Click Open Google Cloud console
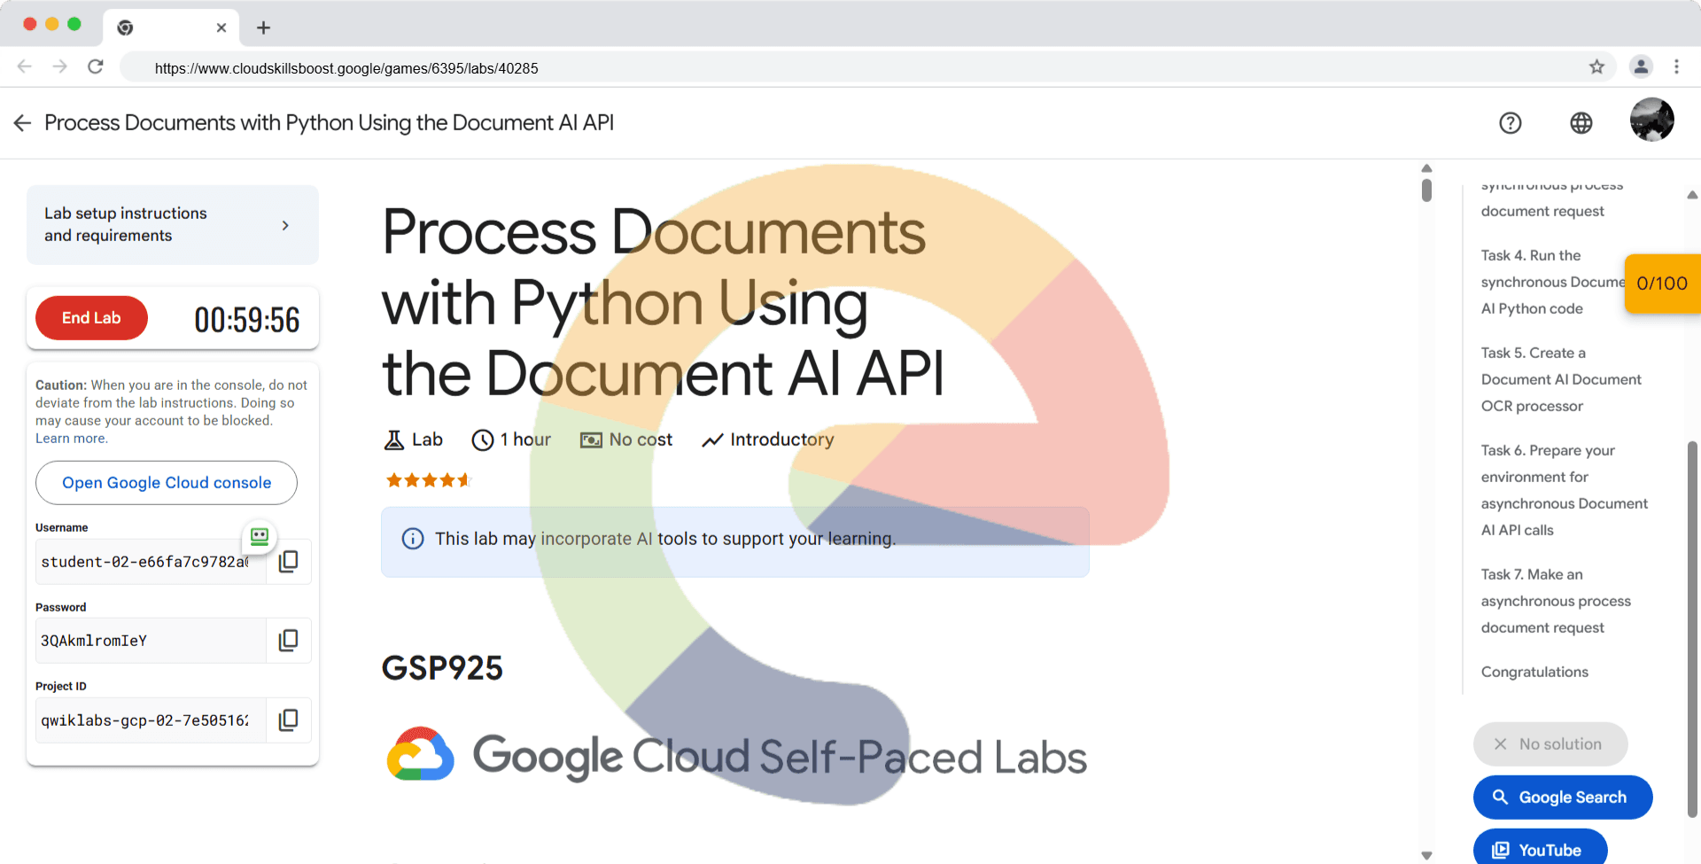 pyautogui.click(x=167, y=483)
